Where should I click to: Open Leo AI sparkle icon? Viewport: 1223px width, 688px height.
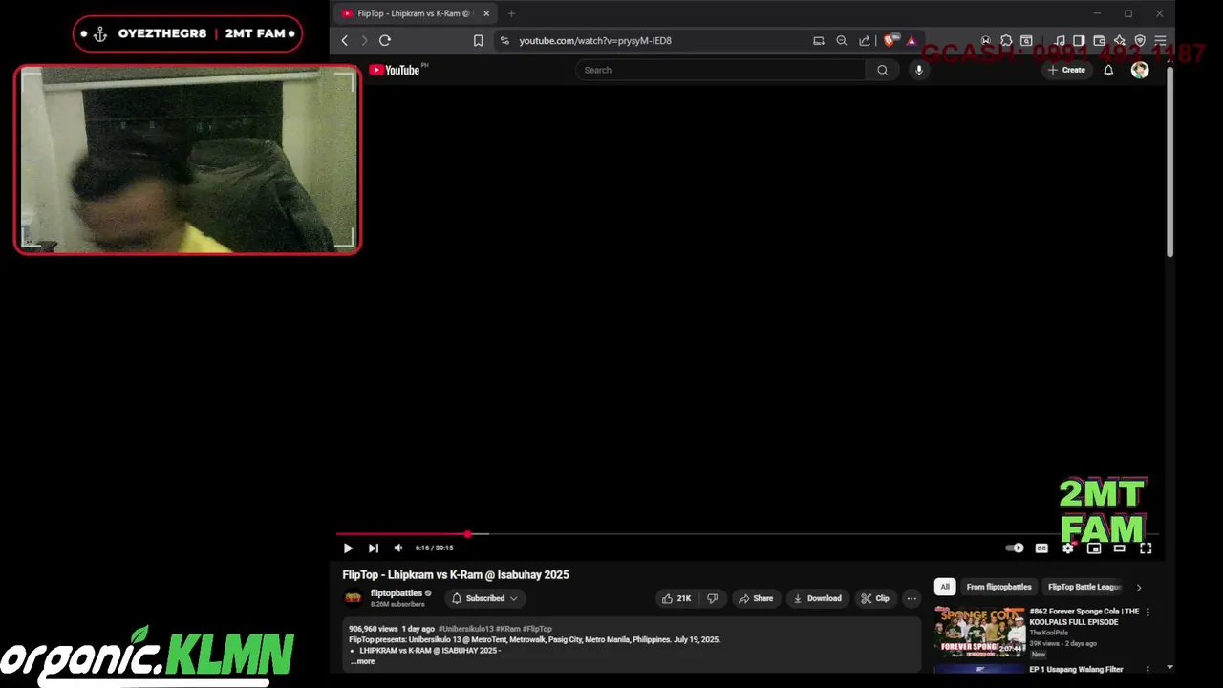1120,40
